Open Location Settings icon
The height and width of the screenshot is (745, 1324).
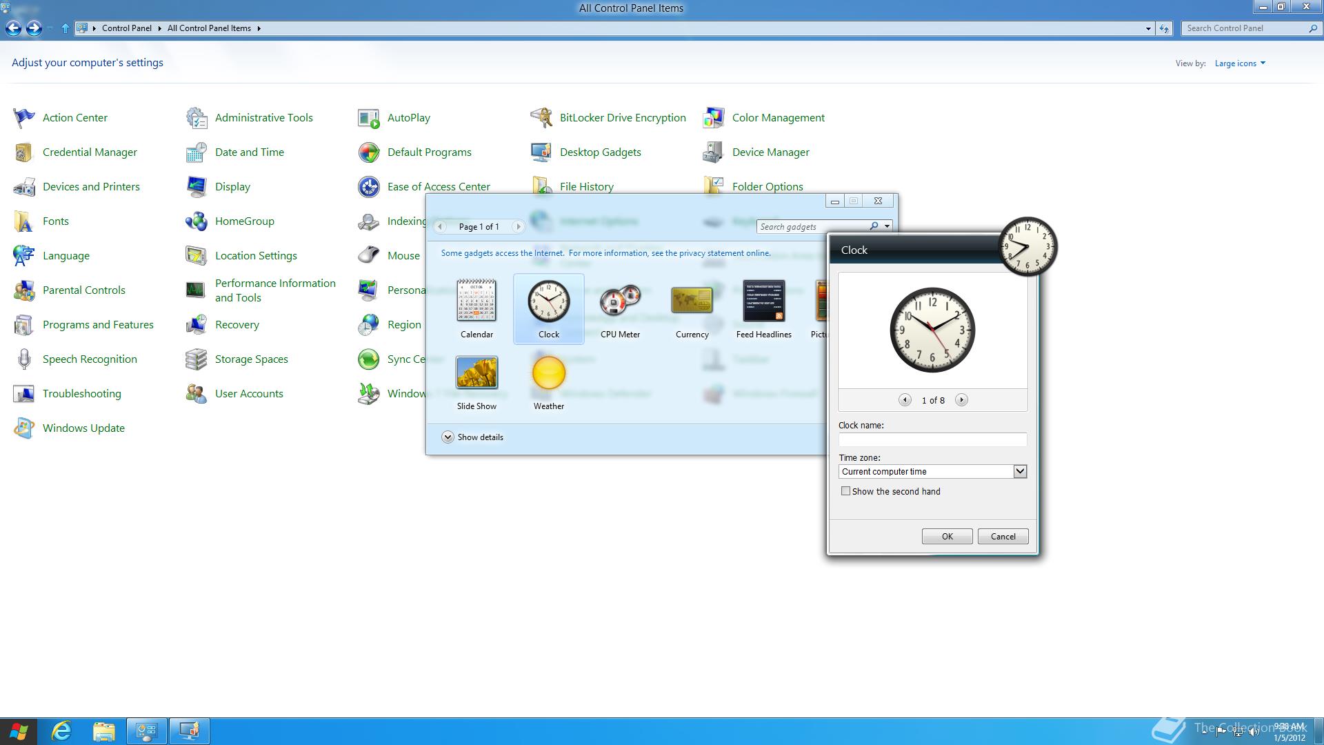(197, 256)
